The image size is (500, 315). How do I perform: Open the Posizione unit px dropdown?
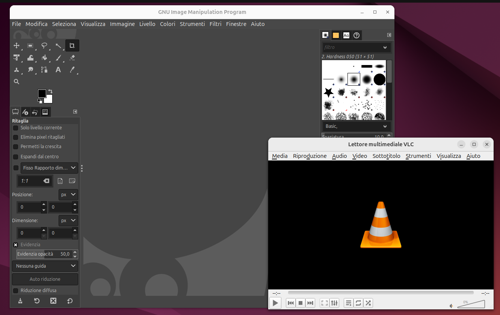68,195
